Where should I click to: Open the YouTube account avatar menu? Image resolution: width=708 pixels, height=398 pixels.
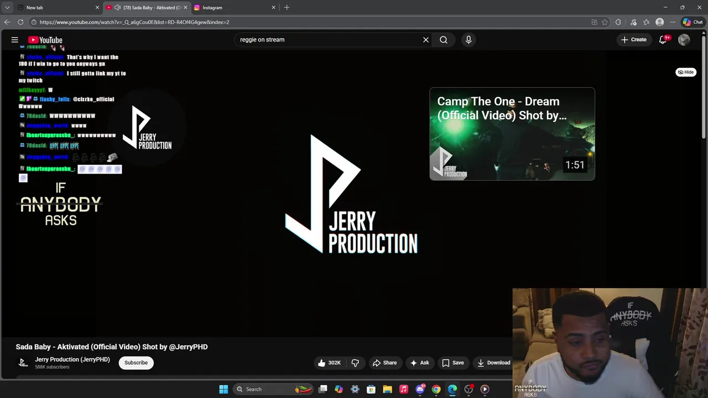pos(684,40)
